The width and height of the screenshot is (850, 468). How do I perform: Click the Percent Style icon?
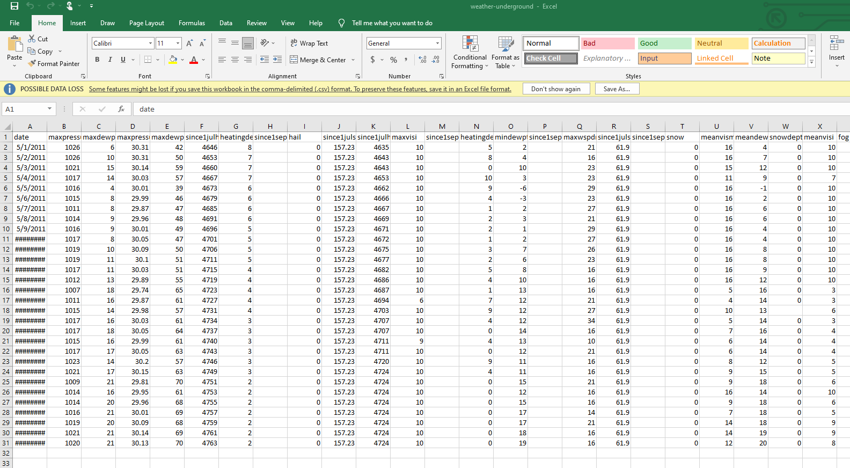393,60
